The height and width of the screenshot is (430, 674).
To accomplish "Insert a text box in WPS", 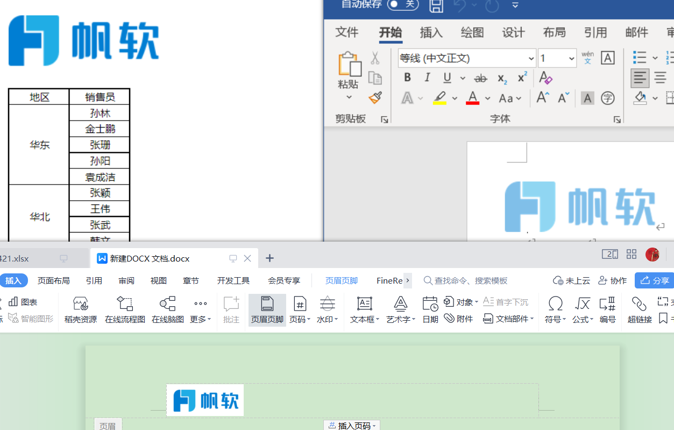I will pyautogui.click(x=365, y=309).
